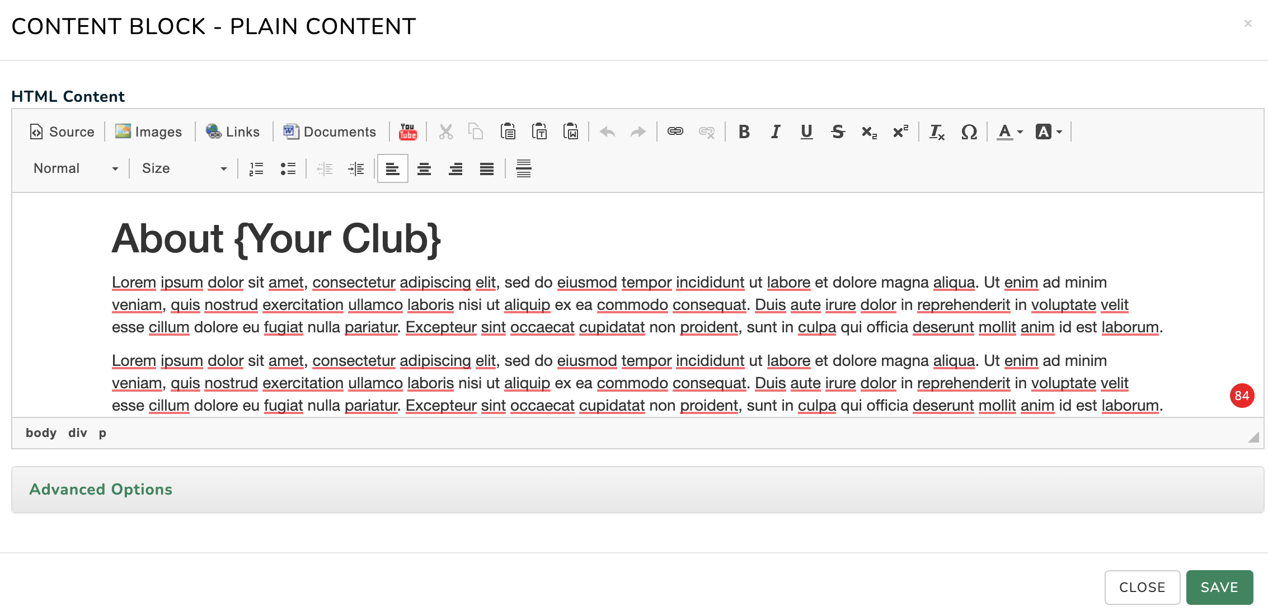Insert a hyperlink with the link icon
The width and height of the screenshot is (1268, 611).
tap(675, 131)
